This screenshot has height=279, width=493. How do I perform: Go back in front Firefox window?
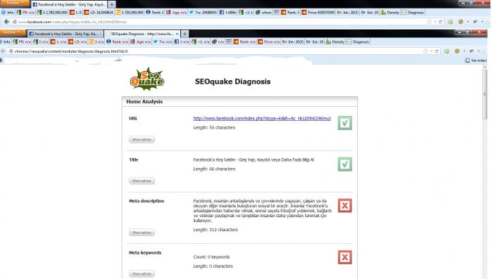(x=3, y=51)
